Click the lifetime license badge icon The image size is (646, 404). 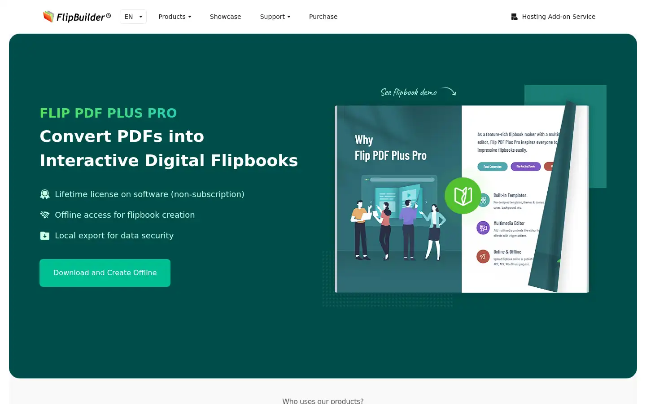pos(45,194)
